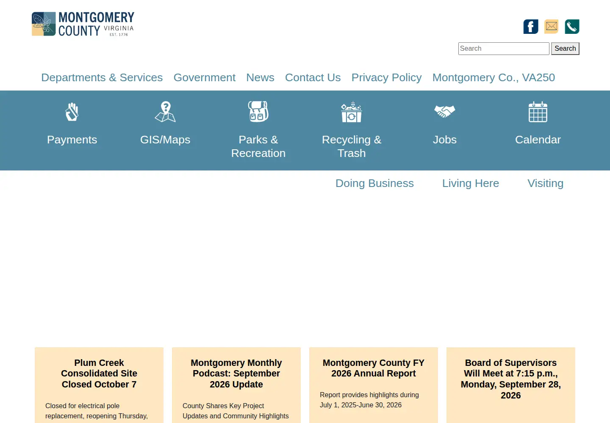
Task: Click text 'Report provides highlights during'
Action: [x=369, y=395]
